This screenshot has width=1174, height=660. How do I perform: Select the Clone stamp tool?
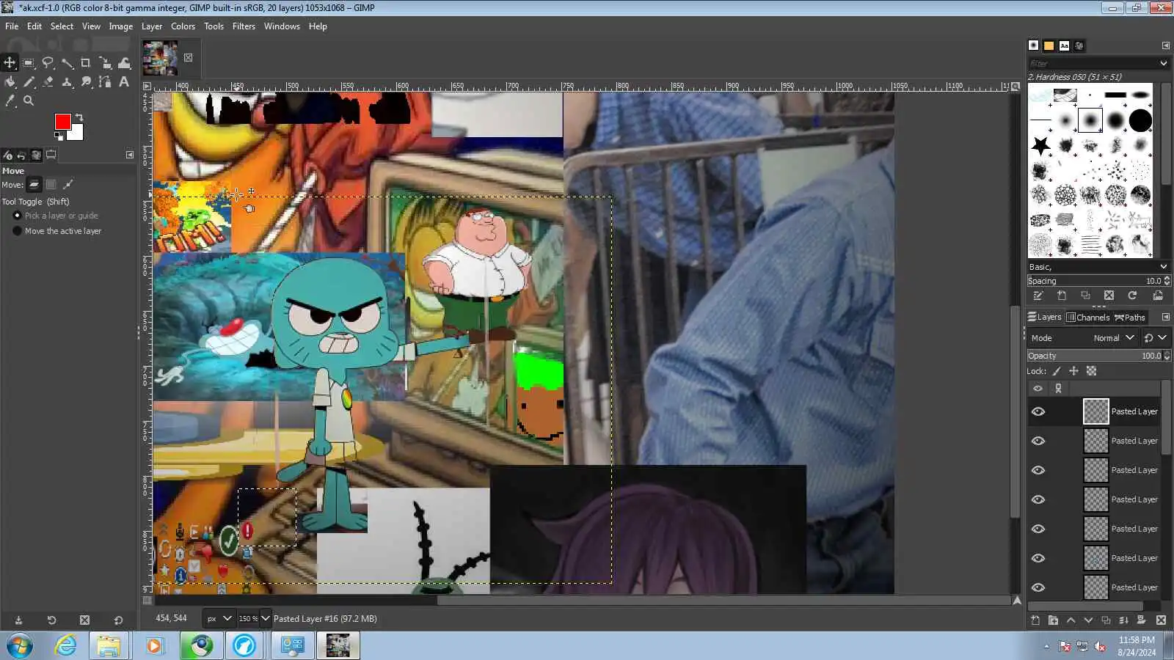(67, 82)
